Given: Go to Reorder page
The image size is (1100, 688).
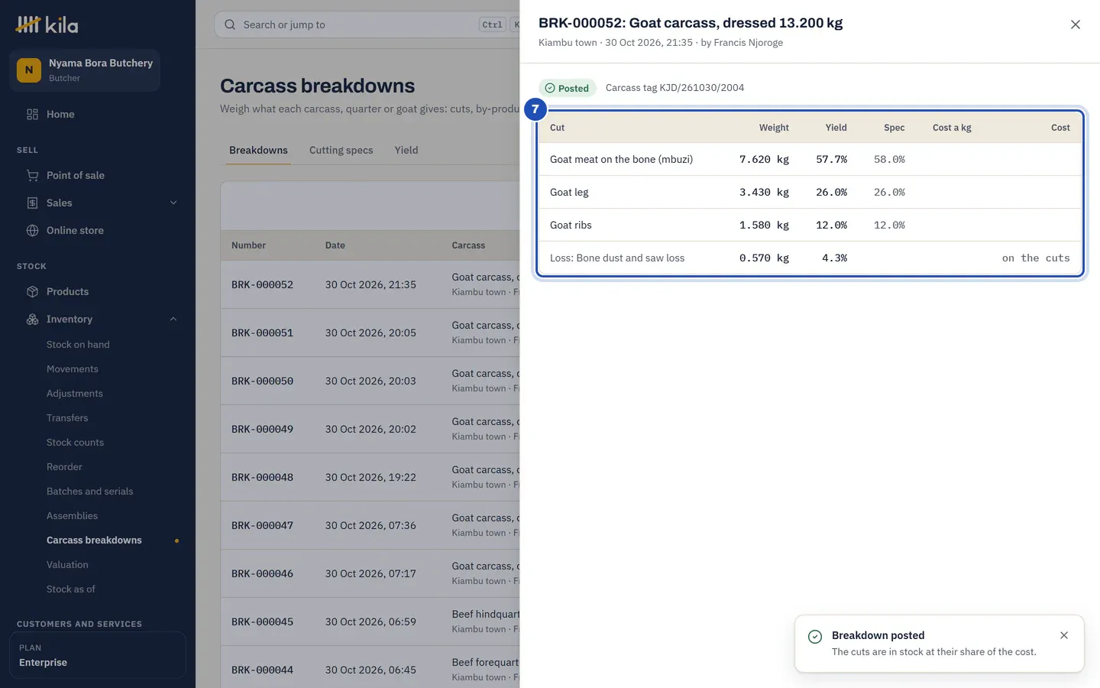Looking at the screenshot, I should click(x=64, y=467).
